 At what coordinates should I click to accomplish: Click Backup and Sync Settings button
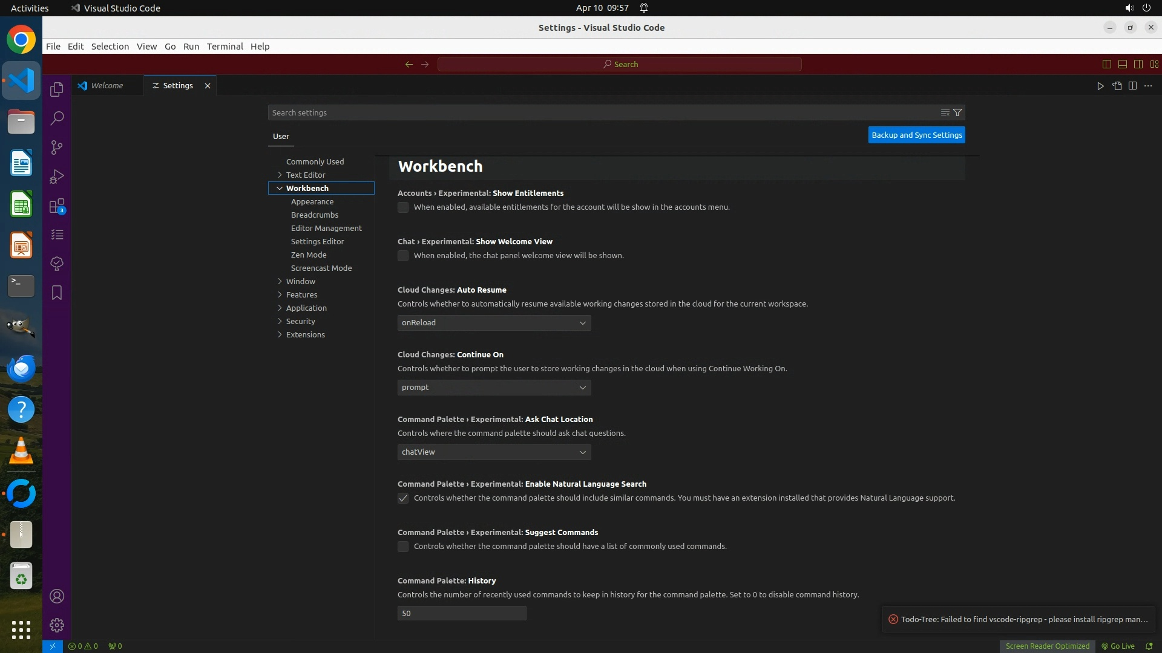(916, 135)
